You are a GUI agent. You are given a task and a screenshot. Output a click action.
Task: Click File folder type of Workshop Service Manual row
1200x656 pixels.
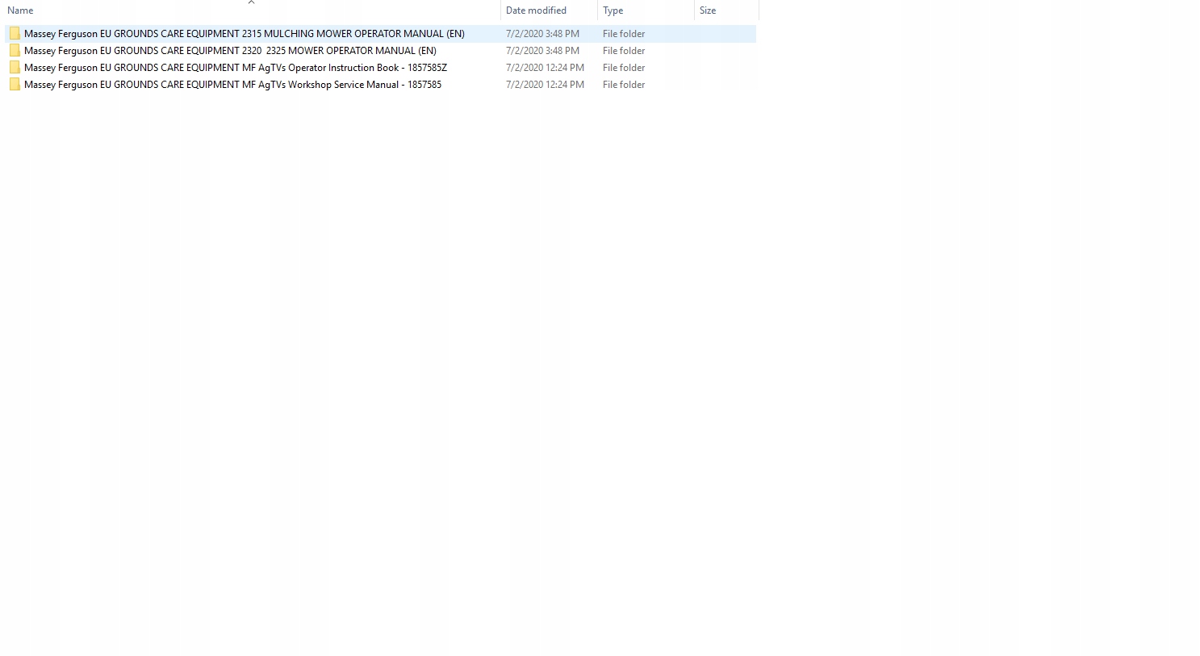[624, 85]
